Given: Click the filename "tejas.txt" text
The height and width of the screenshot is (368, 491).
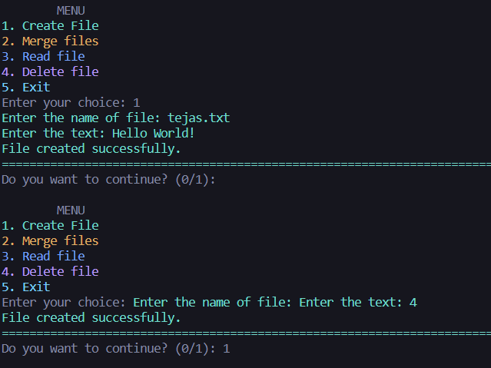Looking at the screenshot, I should [199, 118].
